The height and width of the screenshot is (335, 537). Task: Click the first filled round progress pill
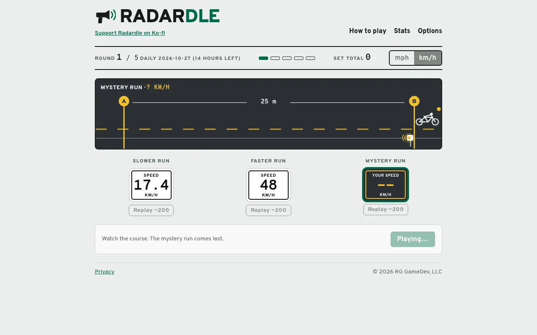[263, 58]
